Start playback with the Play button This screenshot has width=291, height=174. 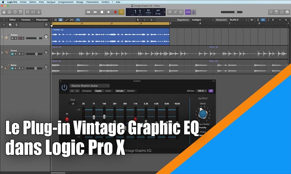(109, 12)
